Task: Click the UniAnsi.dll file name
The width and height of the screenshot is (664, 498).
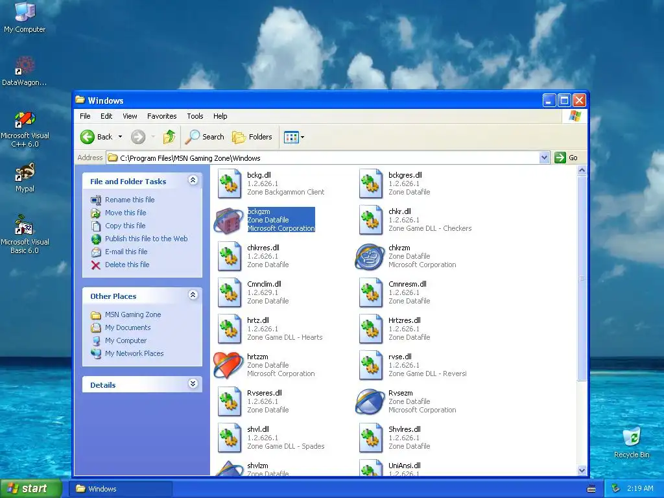Action: (x=405, y=466)
